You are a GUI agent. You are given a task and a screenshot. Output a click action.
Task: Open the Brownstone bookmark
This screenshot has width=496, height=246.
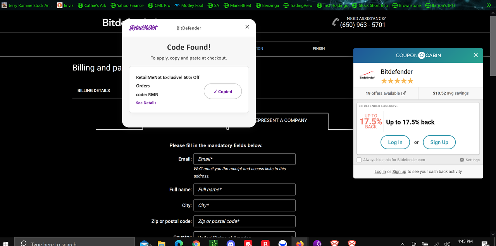pyautogui.click(x=407, y=5)
